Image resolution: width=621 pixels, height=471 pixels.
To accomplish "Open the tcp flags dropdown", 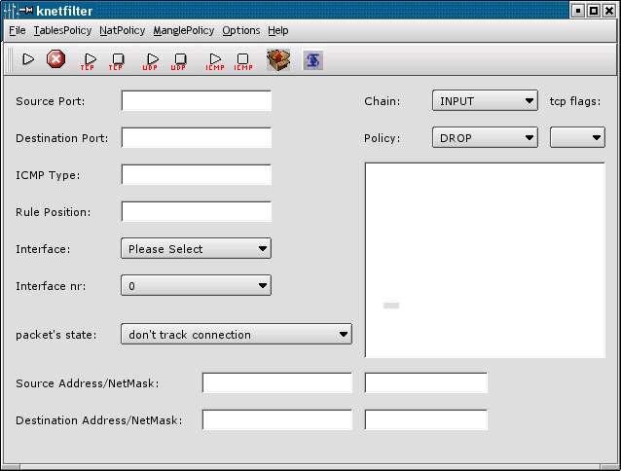I will (577, 137).
